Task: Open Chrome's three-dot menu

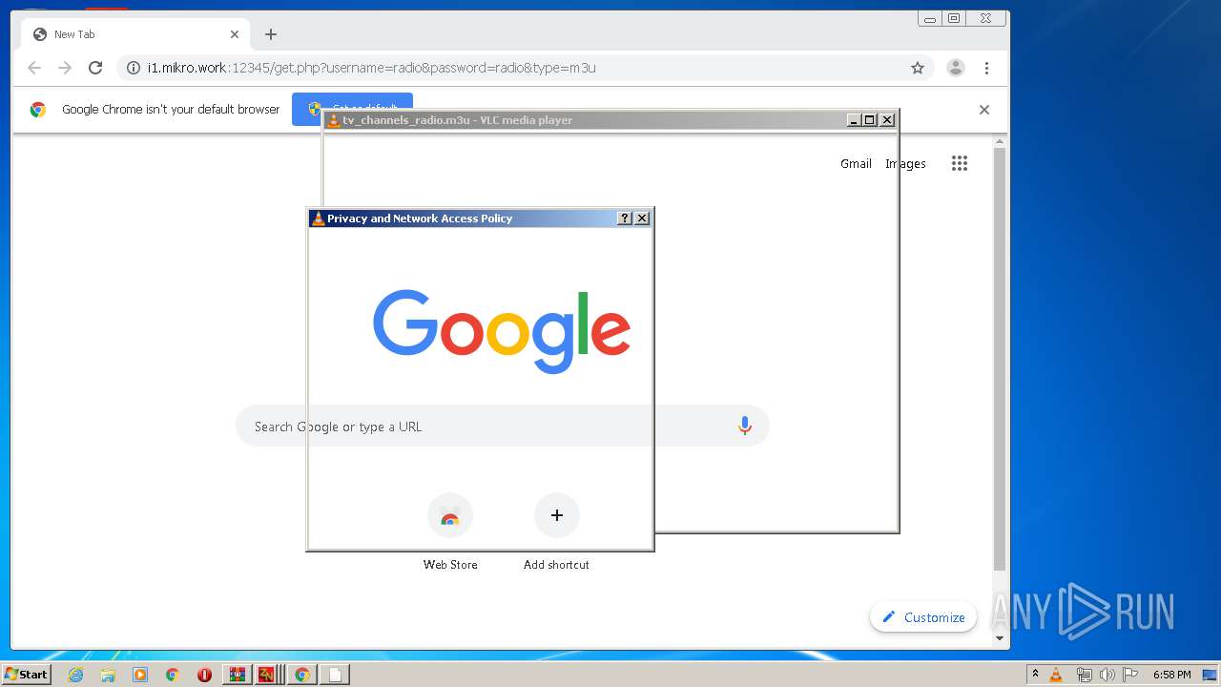Action: 986,68
